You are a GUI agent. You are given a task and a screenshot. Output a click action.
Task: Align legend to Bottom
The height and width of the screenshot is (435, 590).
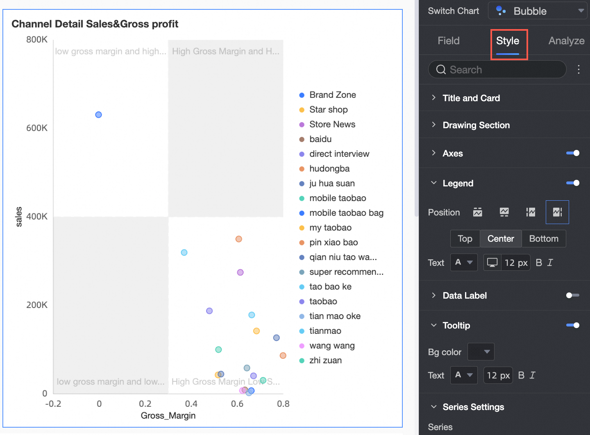click(x=544, y=239)
